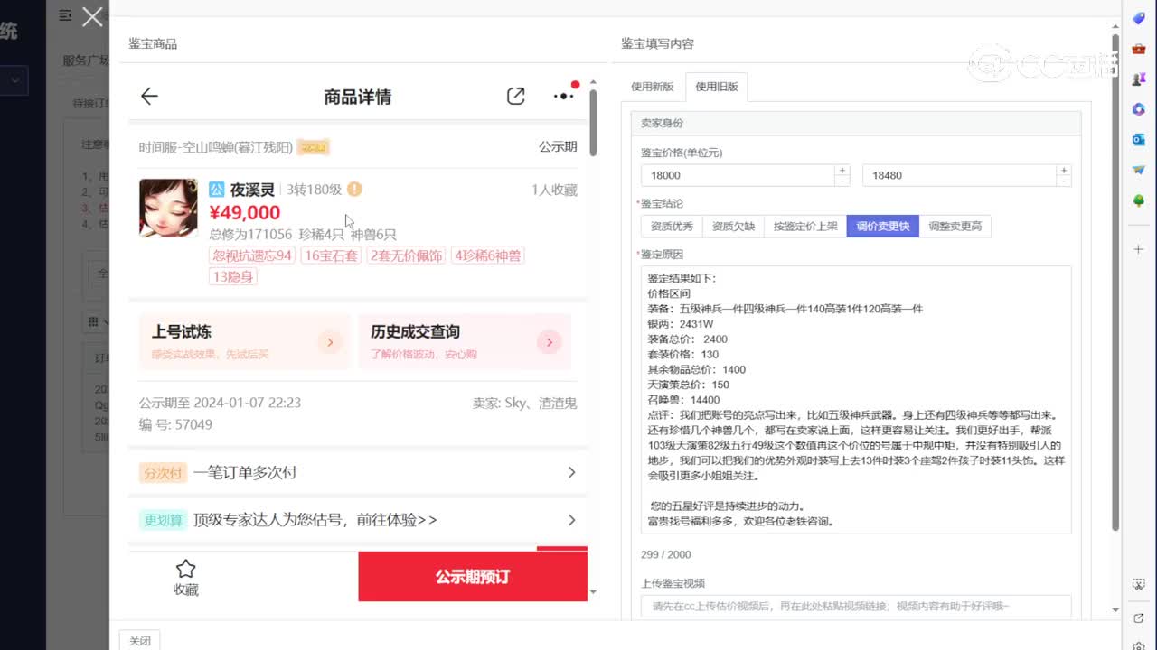1157x650 pixels.
Task: Open Copilot in the Edge sidebar
Action: click(1138, 108)
